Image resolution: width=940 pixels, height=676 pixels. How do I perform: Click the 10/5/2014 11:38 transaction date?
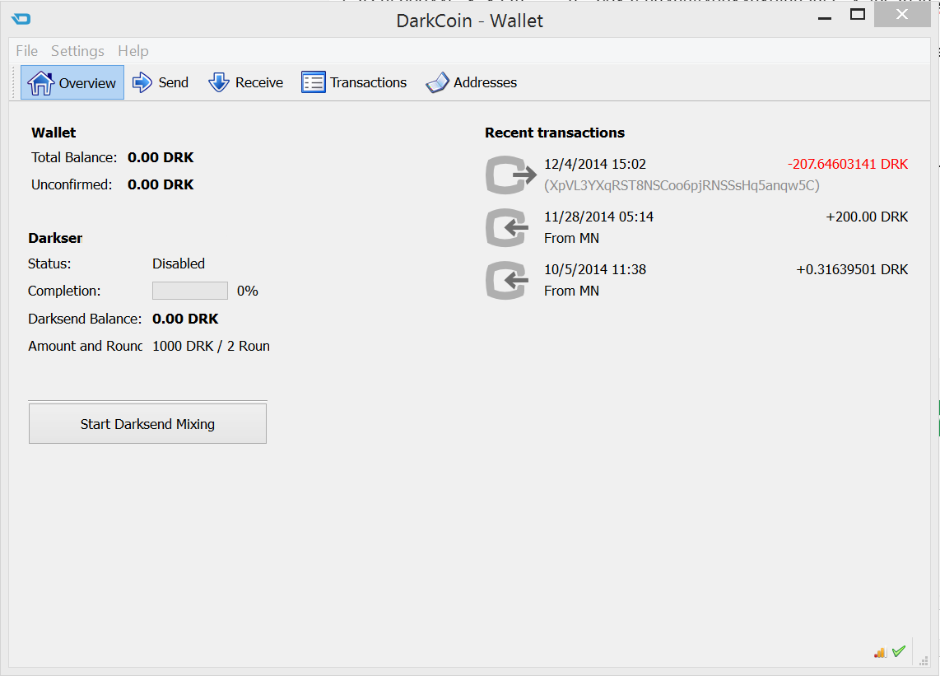595,269
